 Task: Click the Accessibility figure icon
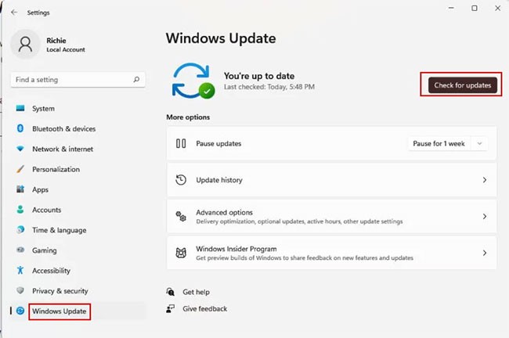pos(20,271)
